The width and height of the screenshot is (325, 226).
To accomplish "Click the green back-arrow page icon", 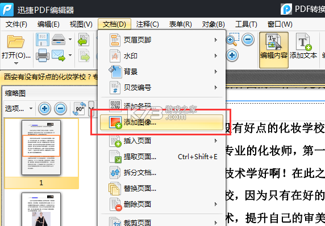I will [x=84, y=40].
